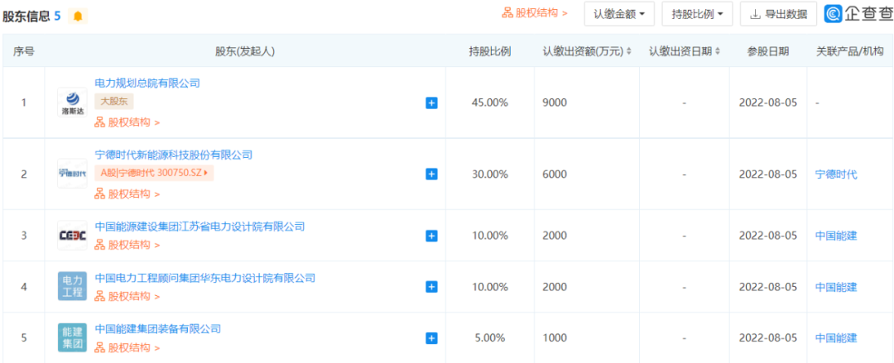
Task: Click the 电力工程 blue logo icon
Action: [72, 286]
